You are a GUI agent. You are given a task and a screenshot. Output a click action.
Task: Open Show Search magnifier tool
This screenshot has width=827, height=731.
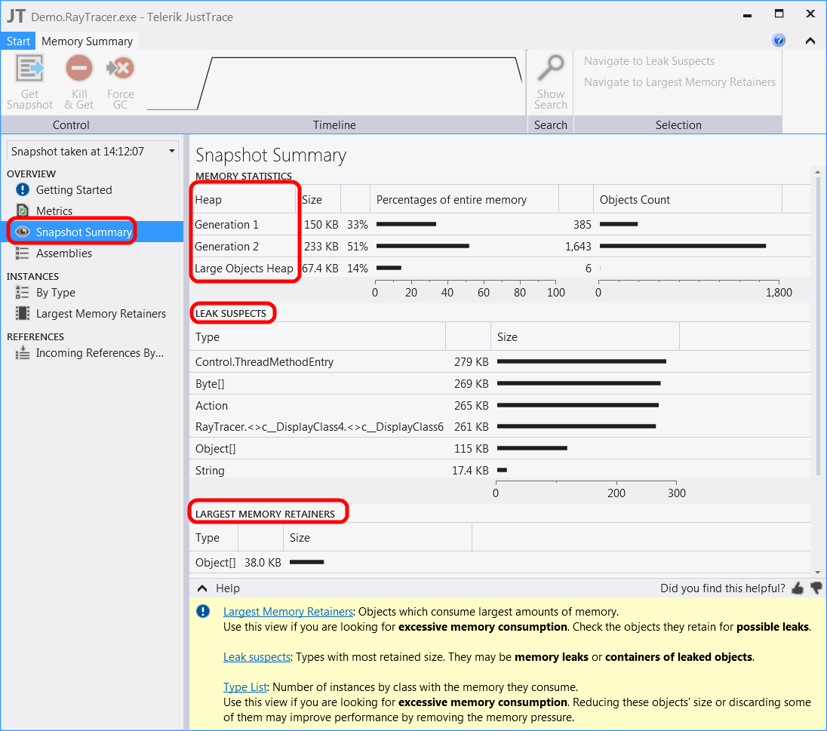point(550,69)
